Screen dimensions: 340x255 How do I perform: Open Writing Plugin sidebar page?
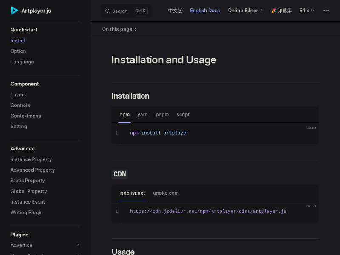(x=27, y=212)
